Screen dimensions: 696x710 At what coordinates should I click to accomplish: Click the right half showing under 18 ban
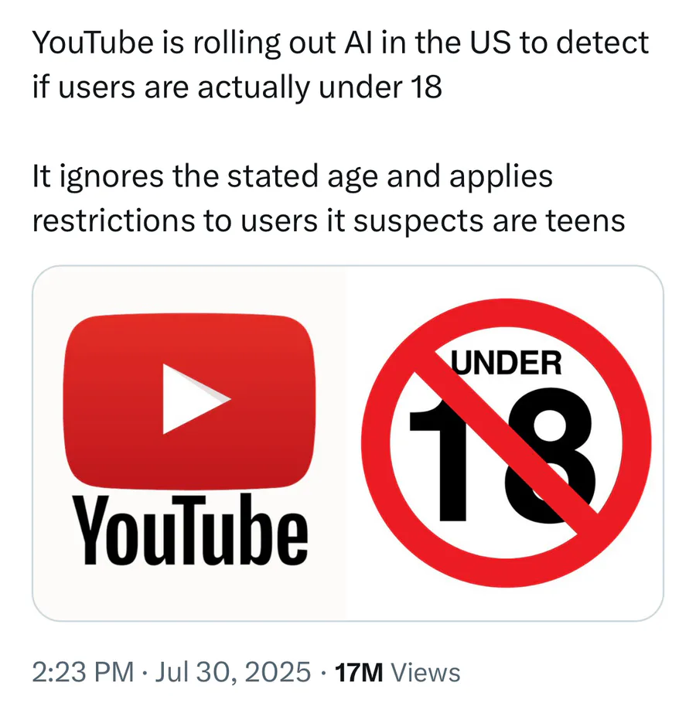point(505,443)
